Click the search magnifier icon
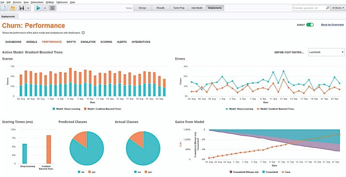Image resolution: width=346 pixels, height=177 pixels. point(328,8)
